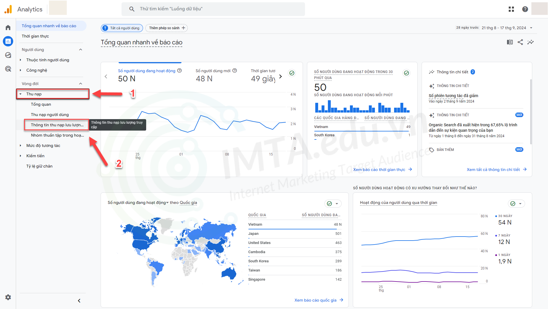Viewport: 548px width, 309px height.
Task: Click Xem báo cáo quốc gia link
Action: click(315, 300)
